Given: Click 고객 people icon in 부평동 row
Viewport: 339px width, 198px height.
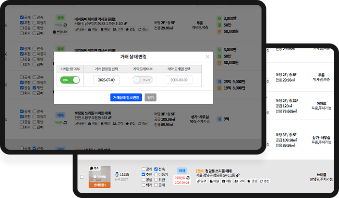Looking at the screenshot, I should (x=118, y=124).
